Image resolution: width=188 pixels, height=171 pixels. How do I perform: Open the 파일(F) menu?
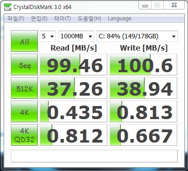coord(16,18)
